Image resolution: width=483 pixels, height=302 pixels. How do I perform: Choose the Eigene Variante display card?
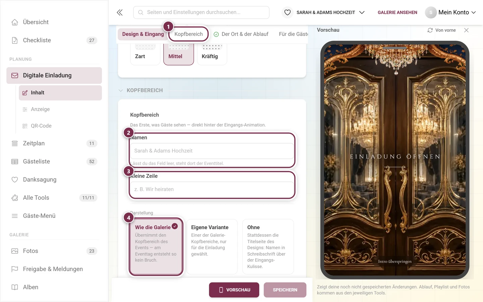click(212, 247)
